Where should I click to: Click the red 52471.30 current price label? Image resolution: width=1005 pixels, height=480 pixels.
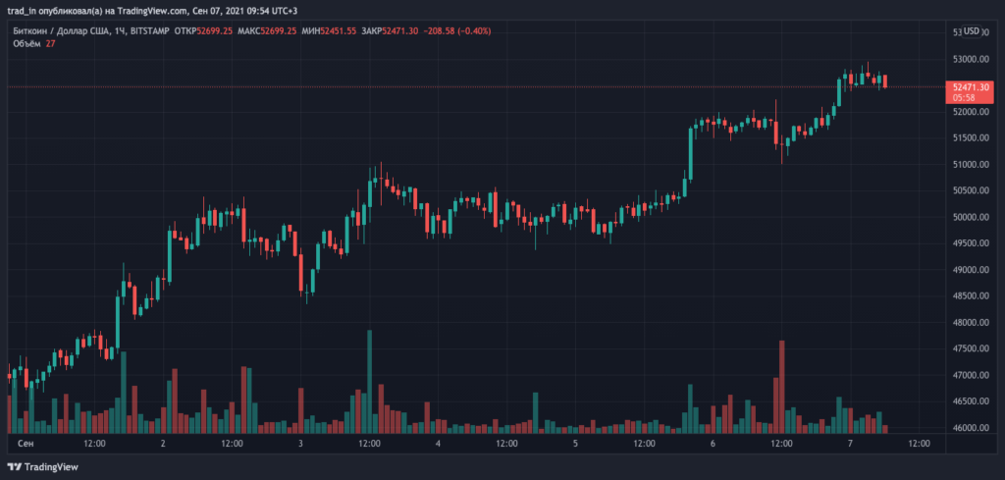click(970, 87)
